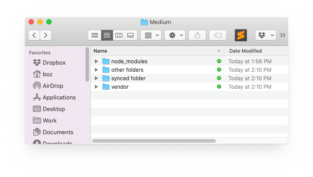Close the Finder window red button
This screenshot has width=313, height=177.
(31, 22)
